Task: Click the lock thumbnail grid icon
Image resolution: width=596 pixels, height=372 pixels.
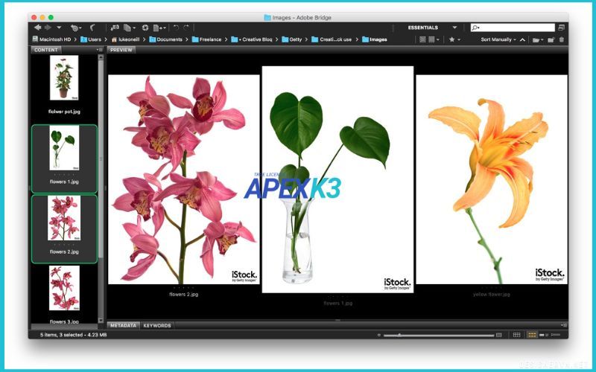Action: 516,335
